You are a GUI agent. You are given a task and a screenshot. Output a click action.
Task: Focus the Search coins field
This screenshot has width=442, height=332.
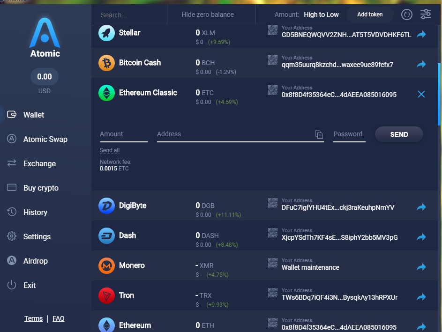130,15
